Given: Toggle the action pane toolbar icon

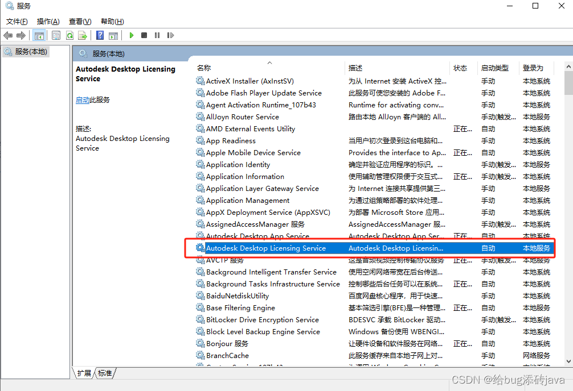Looking at the screenshot, I should click(114, 35).
